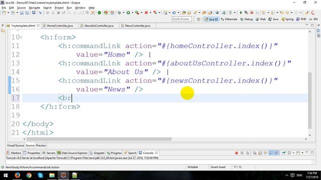
Task: Open the Progress view tab
Action: click(x=114, y=153)
